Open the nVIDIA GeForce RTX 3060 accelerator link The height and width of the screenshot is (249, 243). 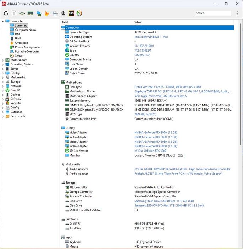[x=150, y=151]
